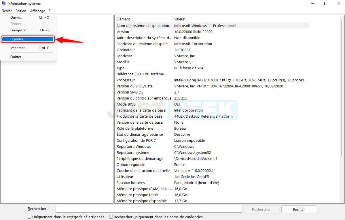
Task: Select the Nom du système d'exploitation row
Action: tap(212, 26)
